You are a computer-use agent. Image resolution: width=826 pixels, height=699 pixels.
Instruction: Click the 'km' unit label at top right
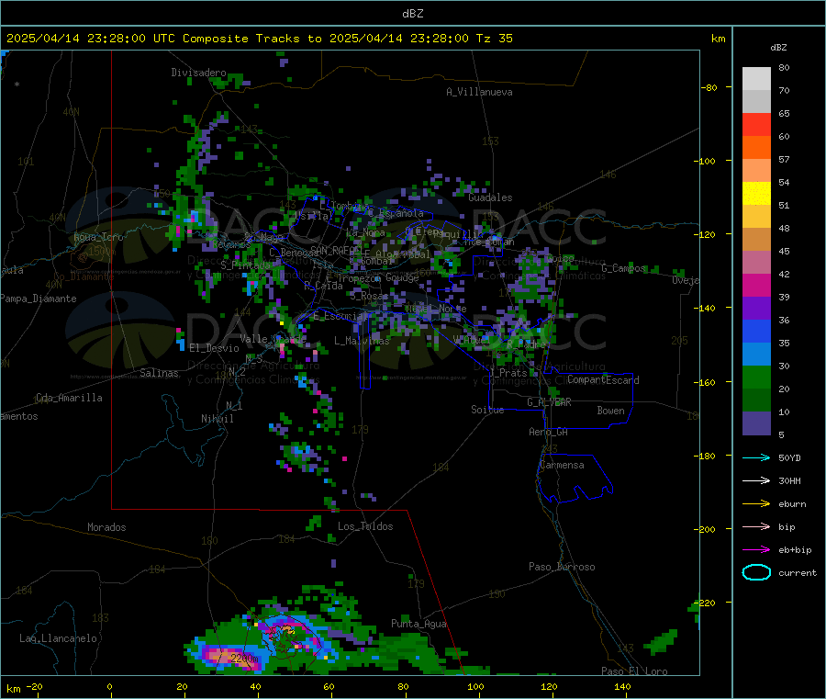click(x=718, y=39)
